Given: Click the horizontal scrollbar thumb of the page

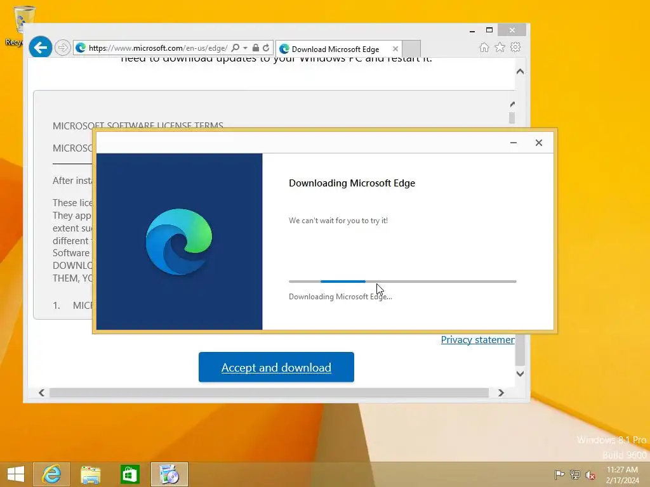Looking at the screenshot, I should click(x=269, y=393).
